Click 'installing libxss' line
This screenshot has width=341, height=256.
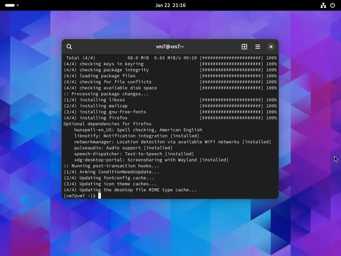[x=170, y=100]
